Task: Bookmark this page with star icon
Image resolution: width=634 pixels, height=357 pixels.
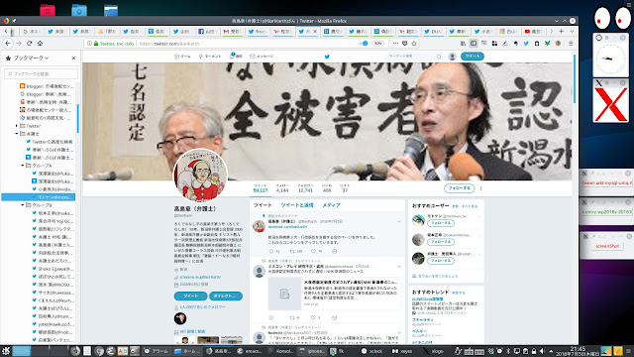Action: [414, 44]
